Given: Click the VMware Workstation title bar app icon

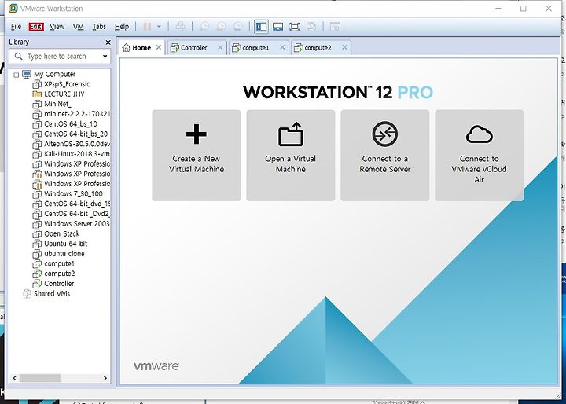Looking at the screenshot, I should (13, 9).
